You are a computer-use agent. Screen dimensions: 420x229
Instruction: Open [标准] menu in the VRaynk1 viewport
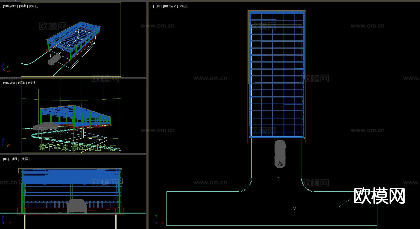click(24, 6)
